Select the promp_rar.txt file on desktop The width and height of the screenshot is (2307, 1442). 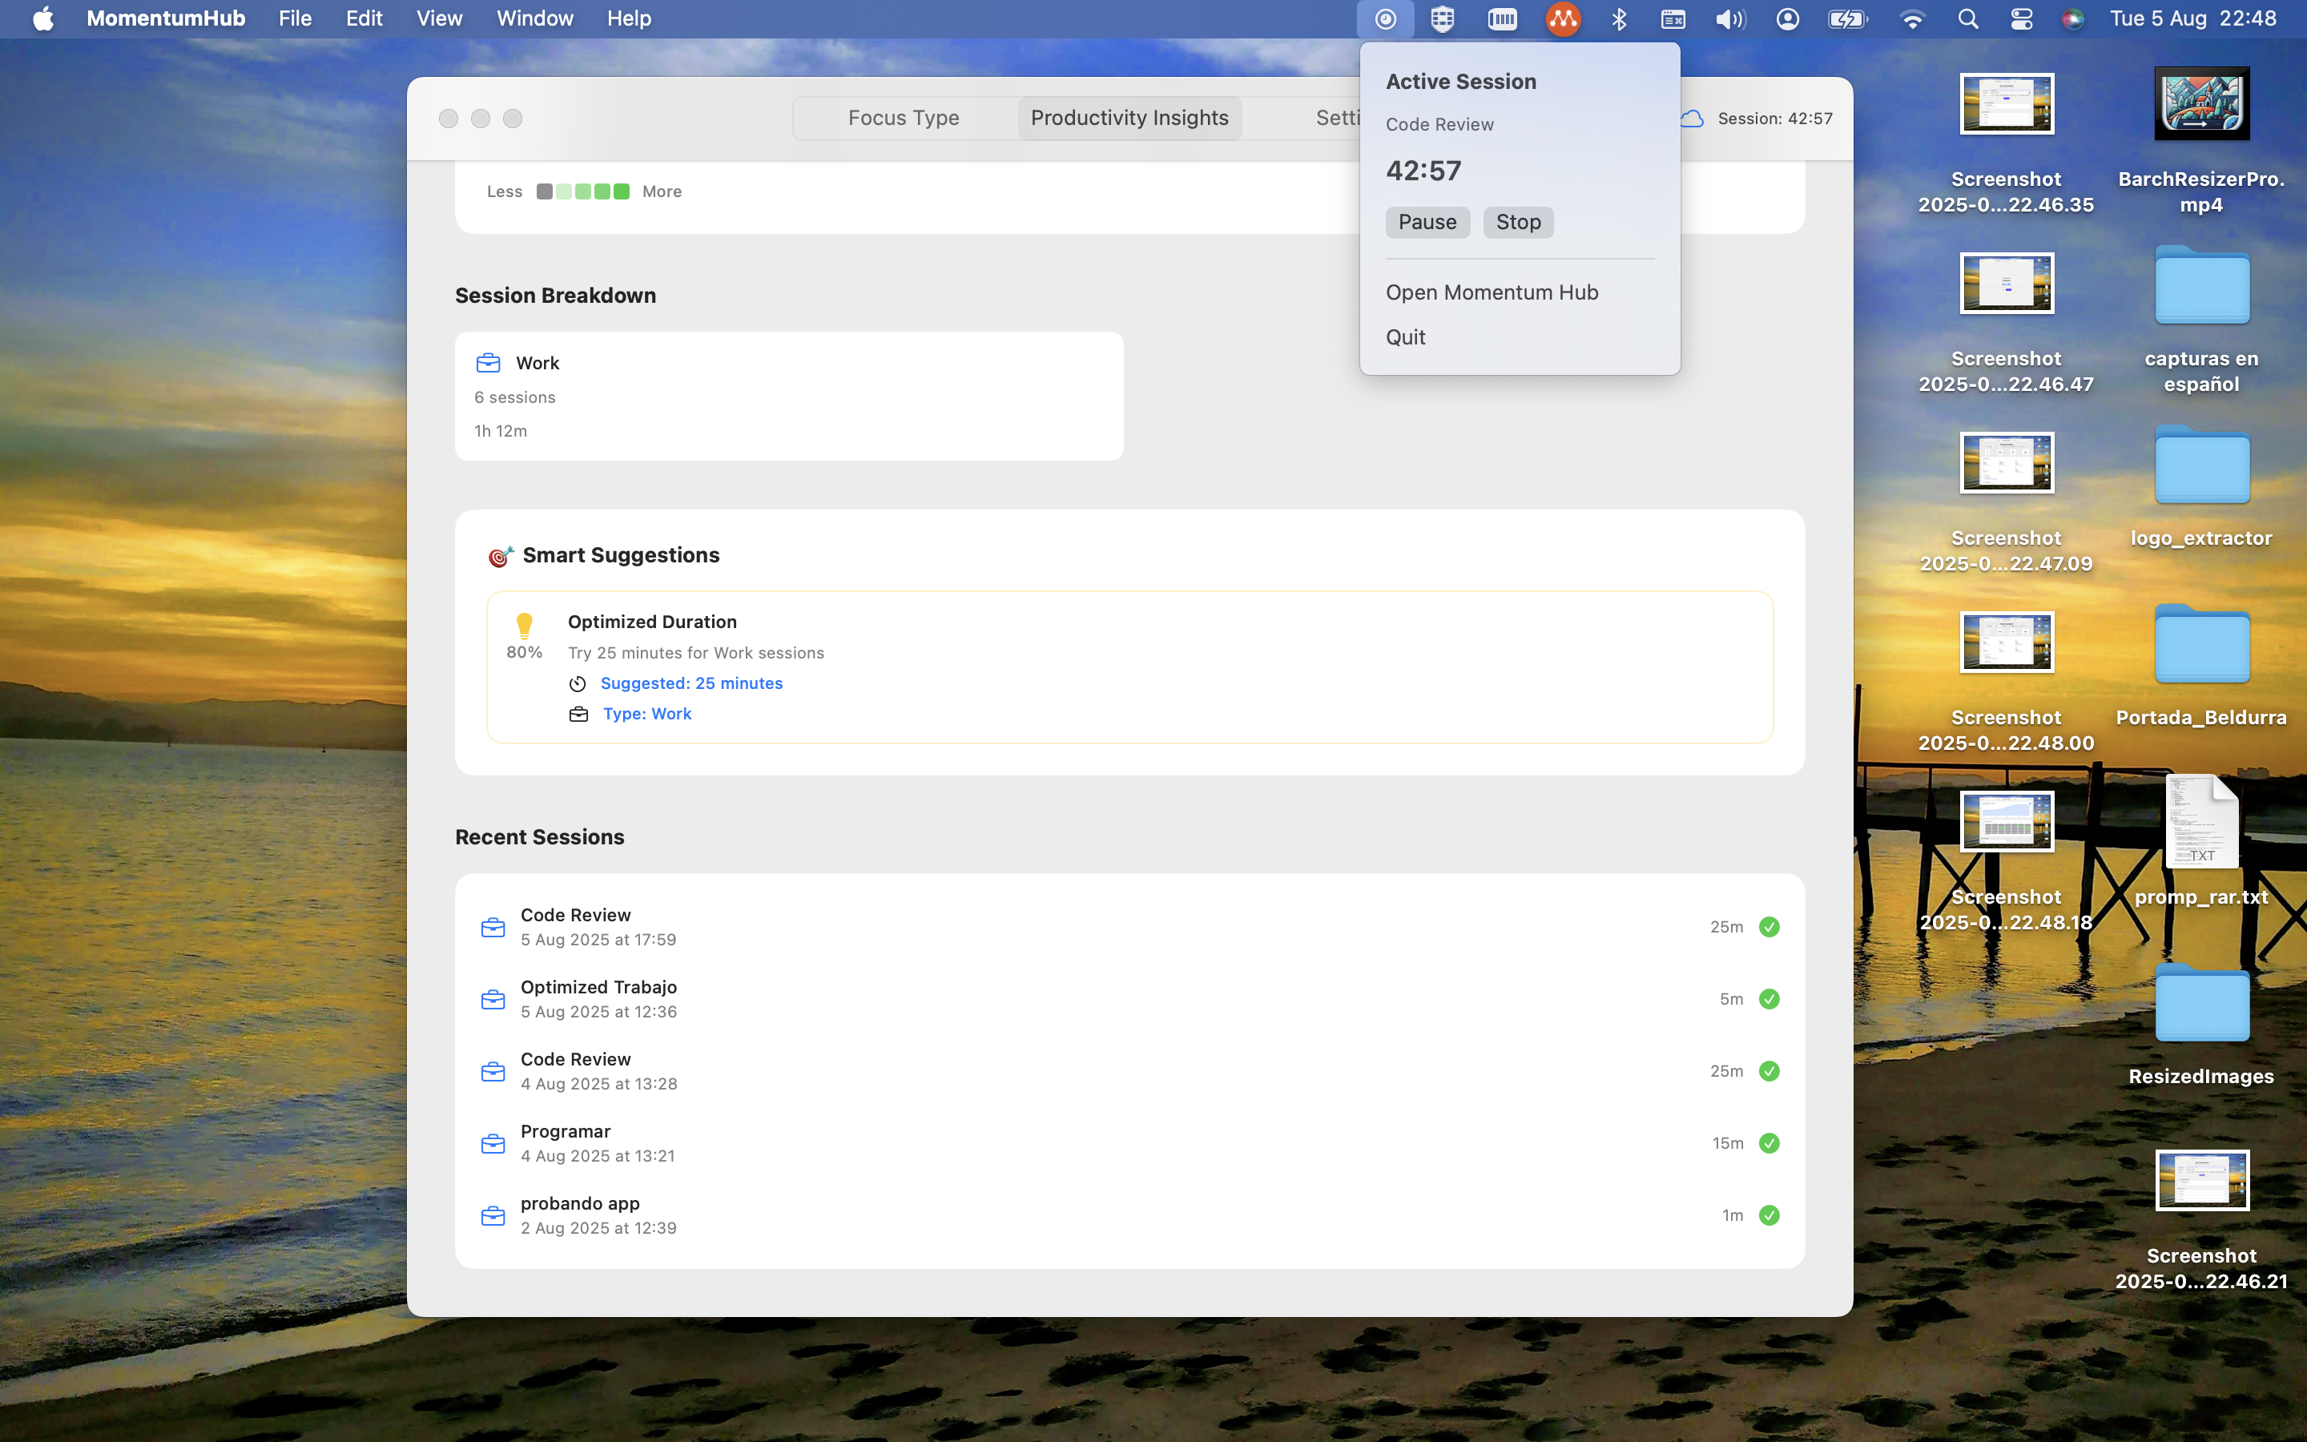click(2202, 822)
